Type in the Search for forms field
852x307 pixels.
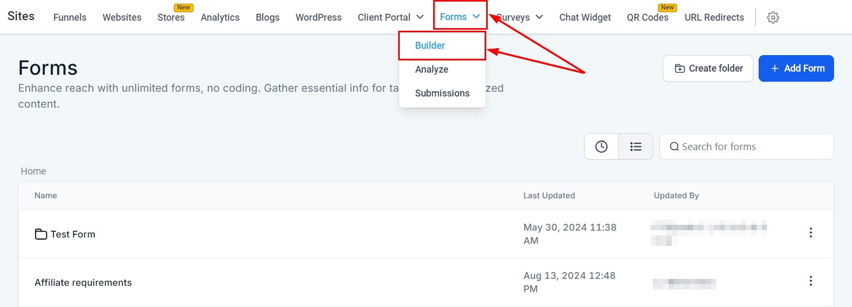[753, 147]
